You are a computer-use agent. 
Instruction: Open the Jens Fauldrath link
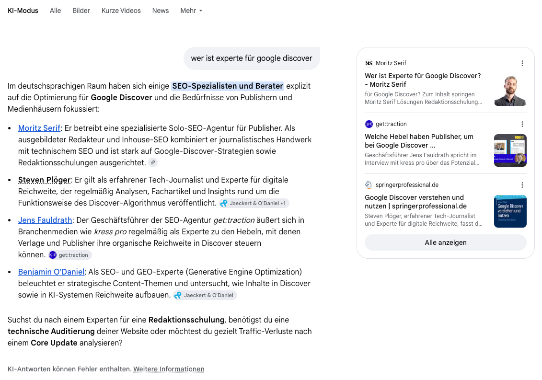click(x=45, y=220)
